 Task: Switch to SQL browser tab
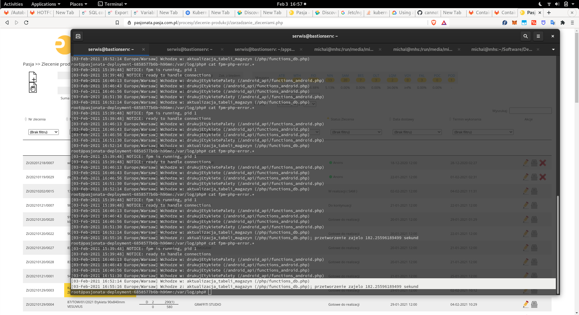coord(93,13)
